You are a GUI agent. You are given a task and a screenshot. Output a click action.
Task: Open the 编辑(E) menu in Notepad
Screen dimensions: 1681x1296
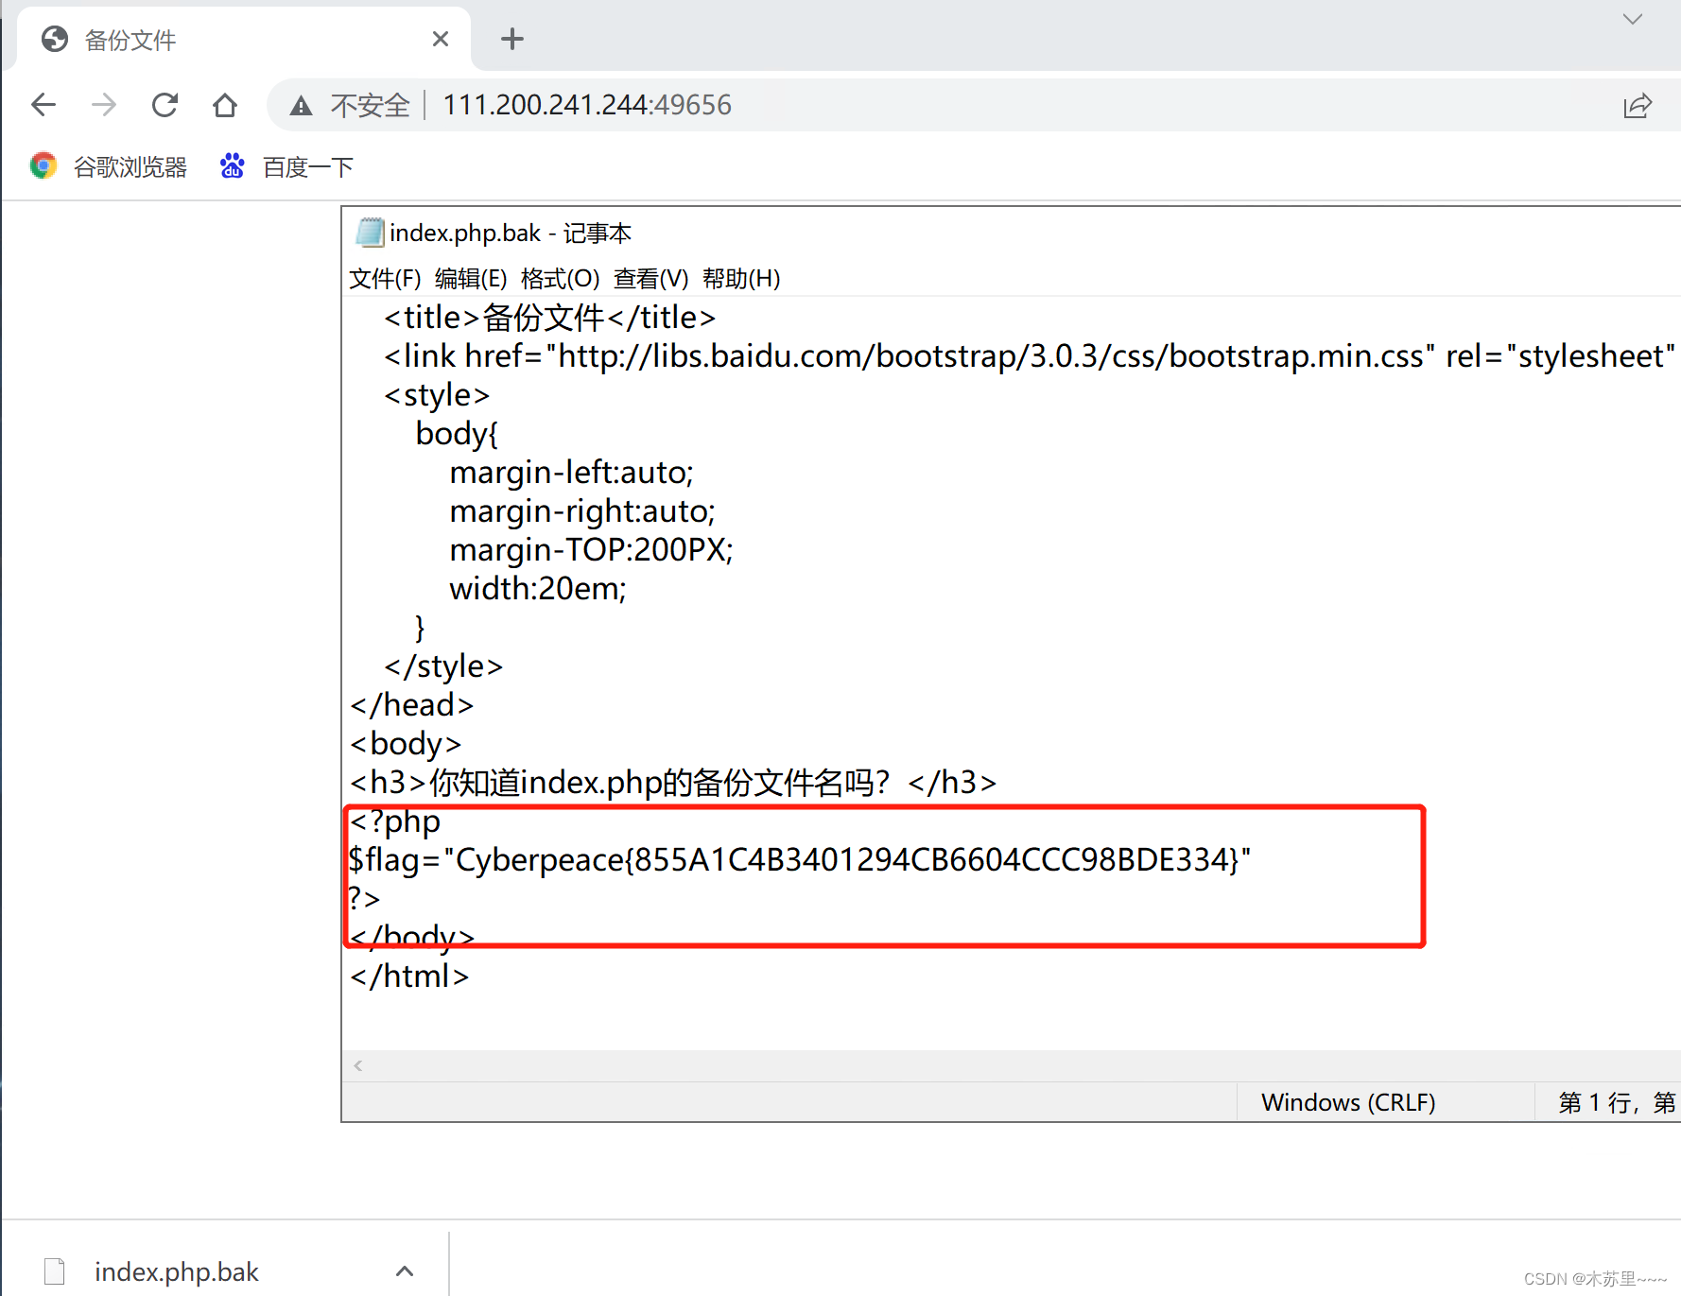(471, 279)
